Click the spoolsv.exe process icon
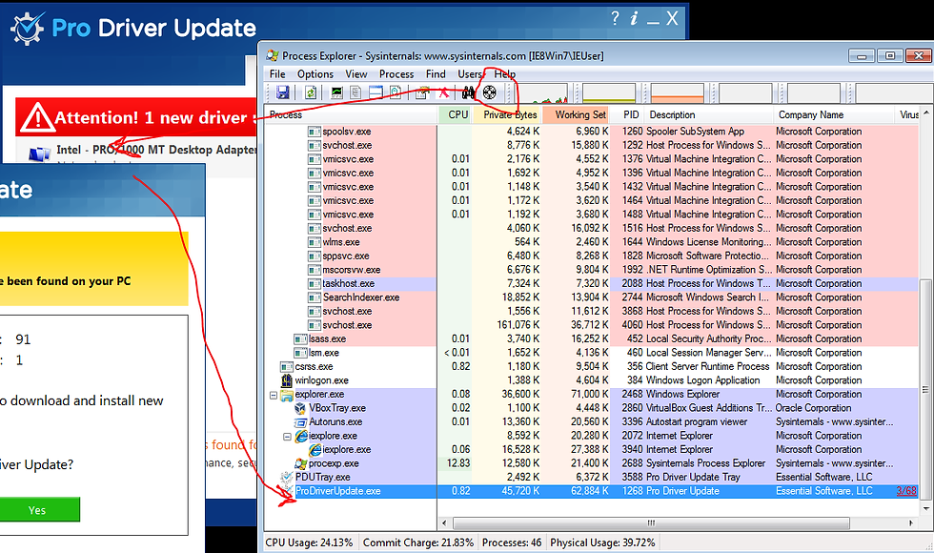The width and height of the screenshot is (934, 553). 315,132
